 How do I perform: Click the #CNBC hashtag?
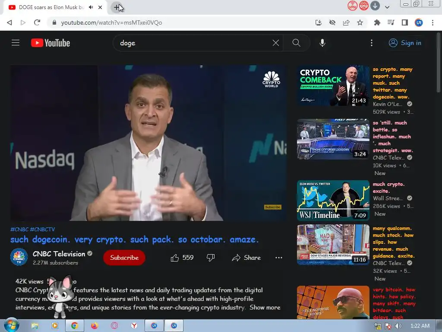tap(19, 229)
